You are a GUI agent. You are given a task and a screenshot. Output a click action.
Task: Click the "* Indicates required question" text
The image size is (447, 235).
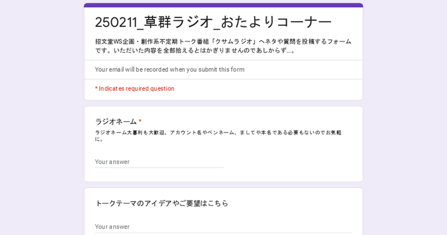click(134, 88)
